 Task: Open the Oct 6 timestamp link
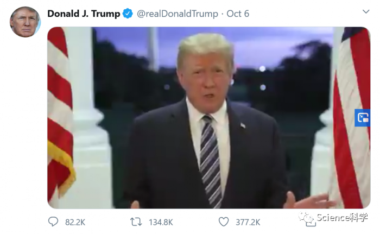pos(238,14)
